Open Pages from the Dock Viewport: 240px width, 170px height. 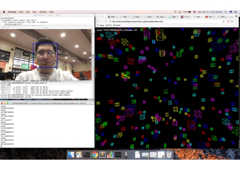79,155
